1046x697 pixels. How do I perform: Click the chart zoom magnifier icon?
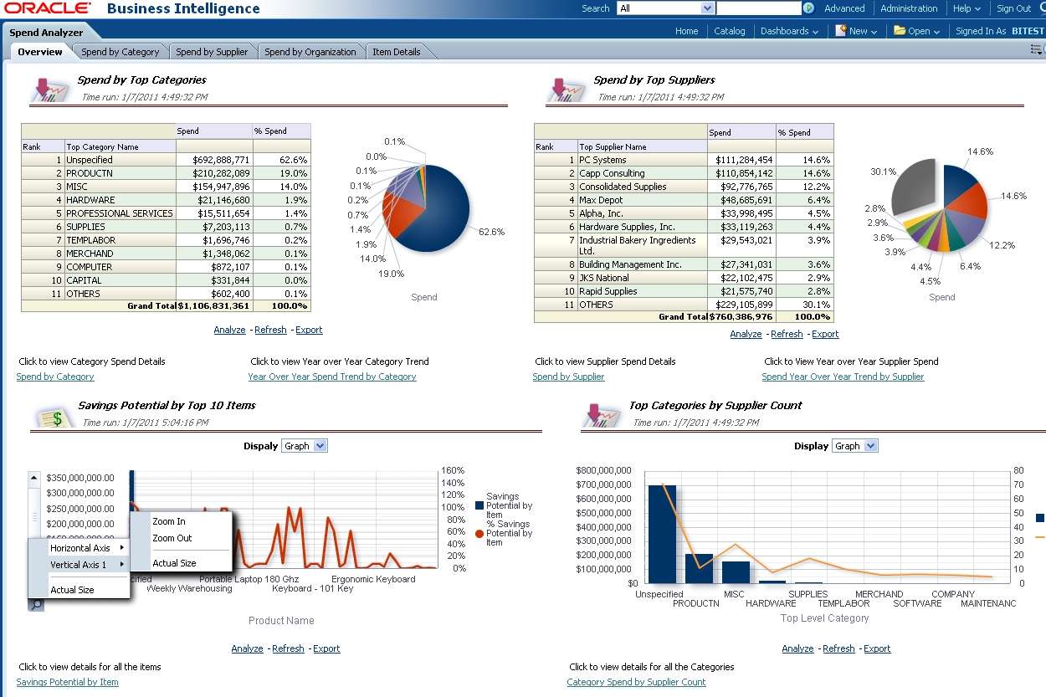pyautogui.click(x=36, y=604)
